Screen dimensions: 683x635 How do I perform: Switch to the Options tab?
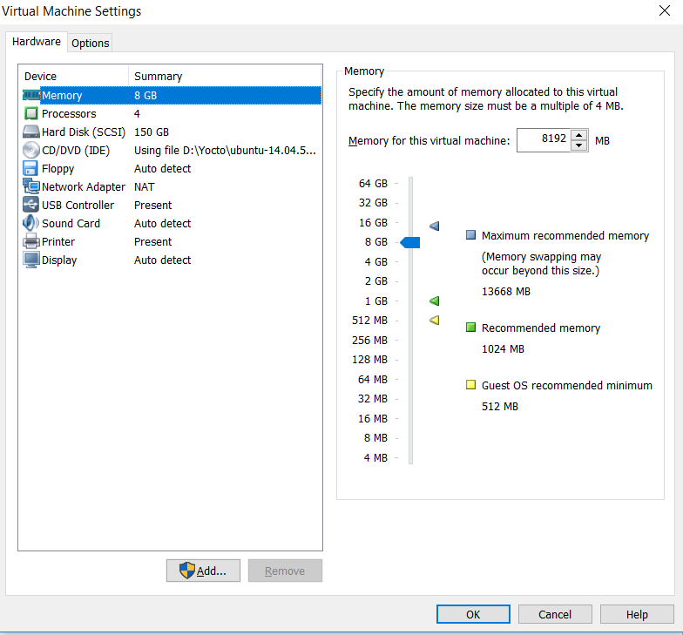tap(91, 44)
